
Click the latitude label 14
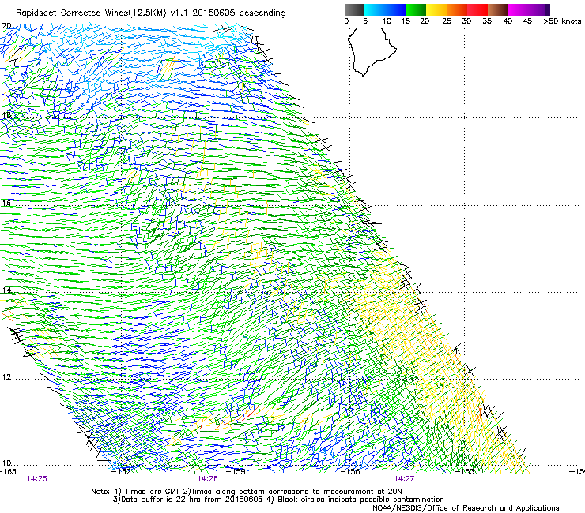point(6,290)
